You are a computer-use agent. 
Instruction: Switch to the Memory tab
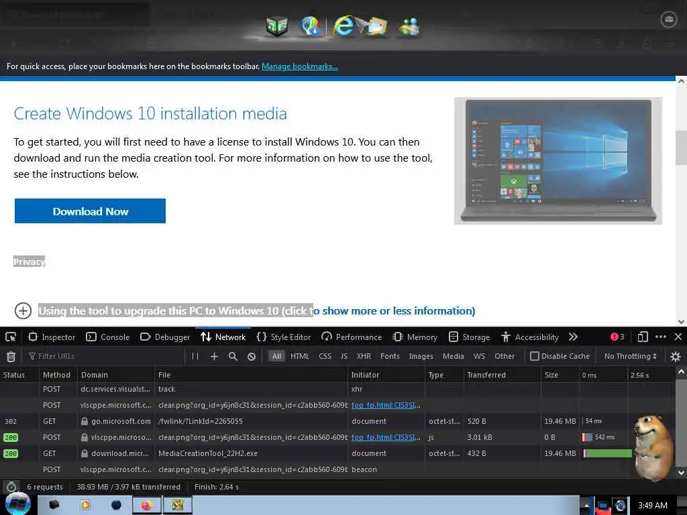point(415,337)
